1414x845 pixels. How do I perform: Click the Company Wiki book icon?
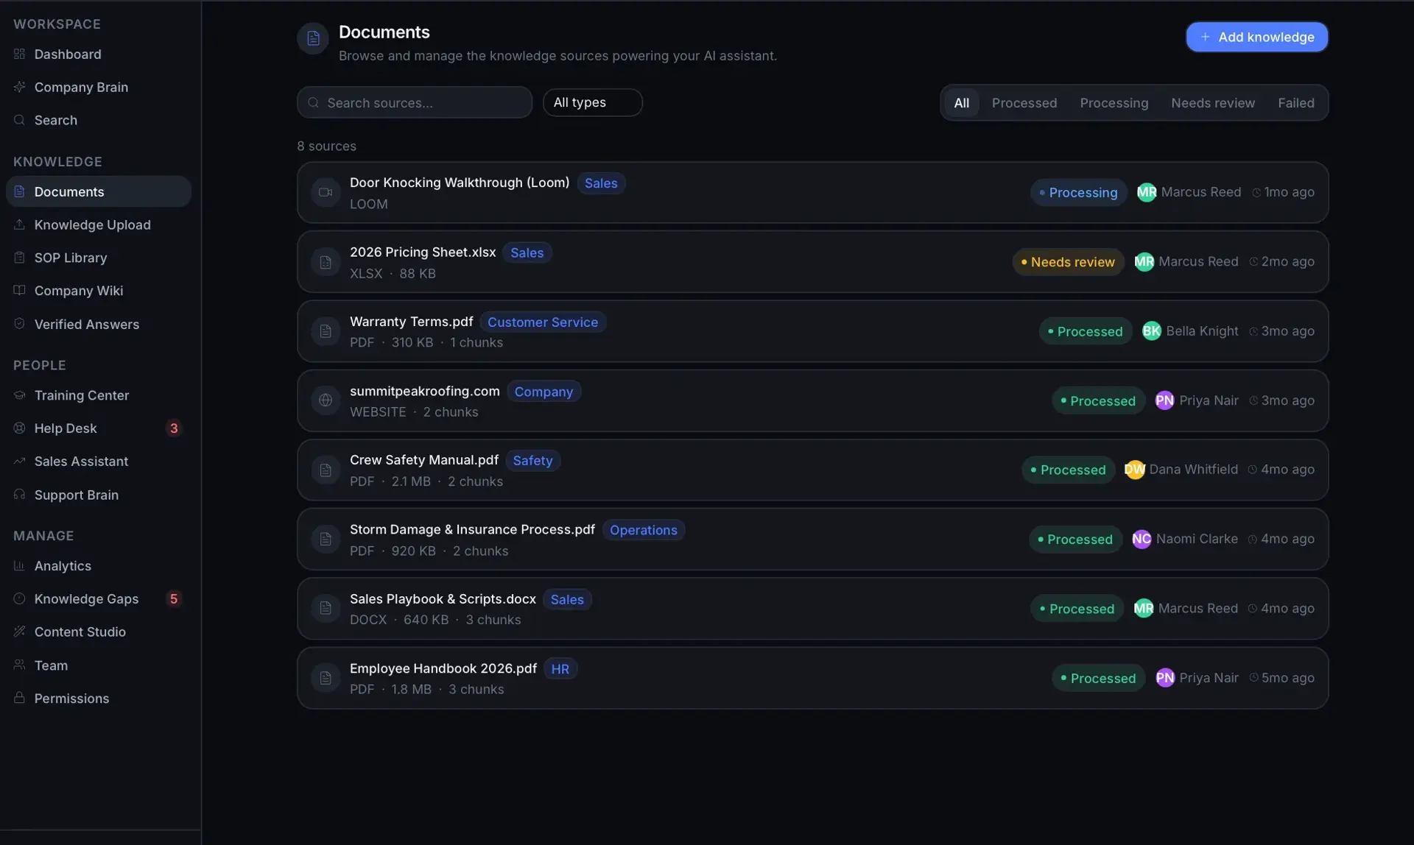coord(19,290)
